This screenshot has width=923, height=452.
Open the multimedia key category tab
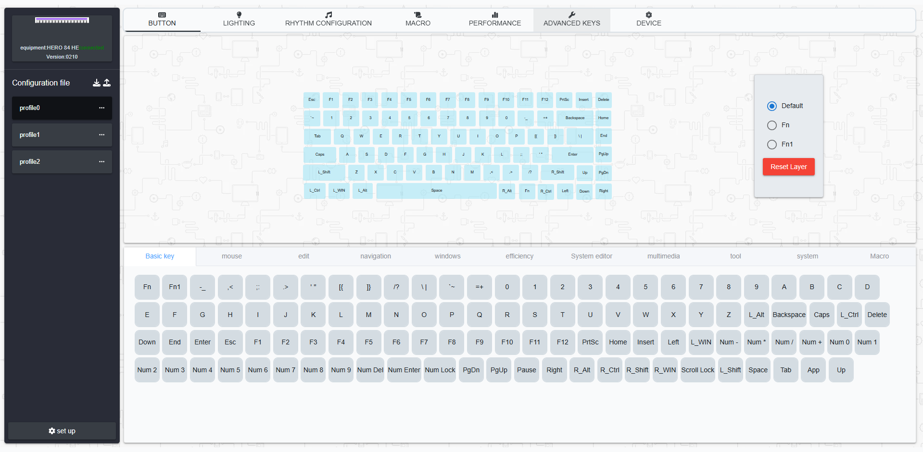click(x=663, y=257)
